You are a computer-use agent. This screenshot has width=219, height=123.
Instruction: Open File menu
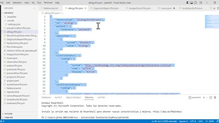tap(2, 3)
